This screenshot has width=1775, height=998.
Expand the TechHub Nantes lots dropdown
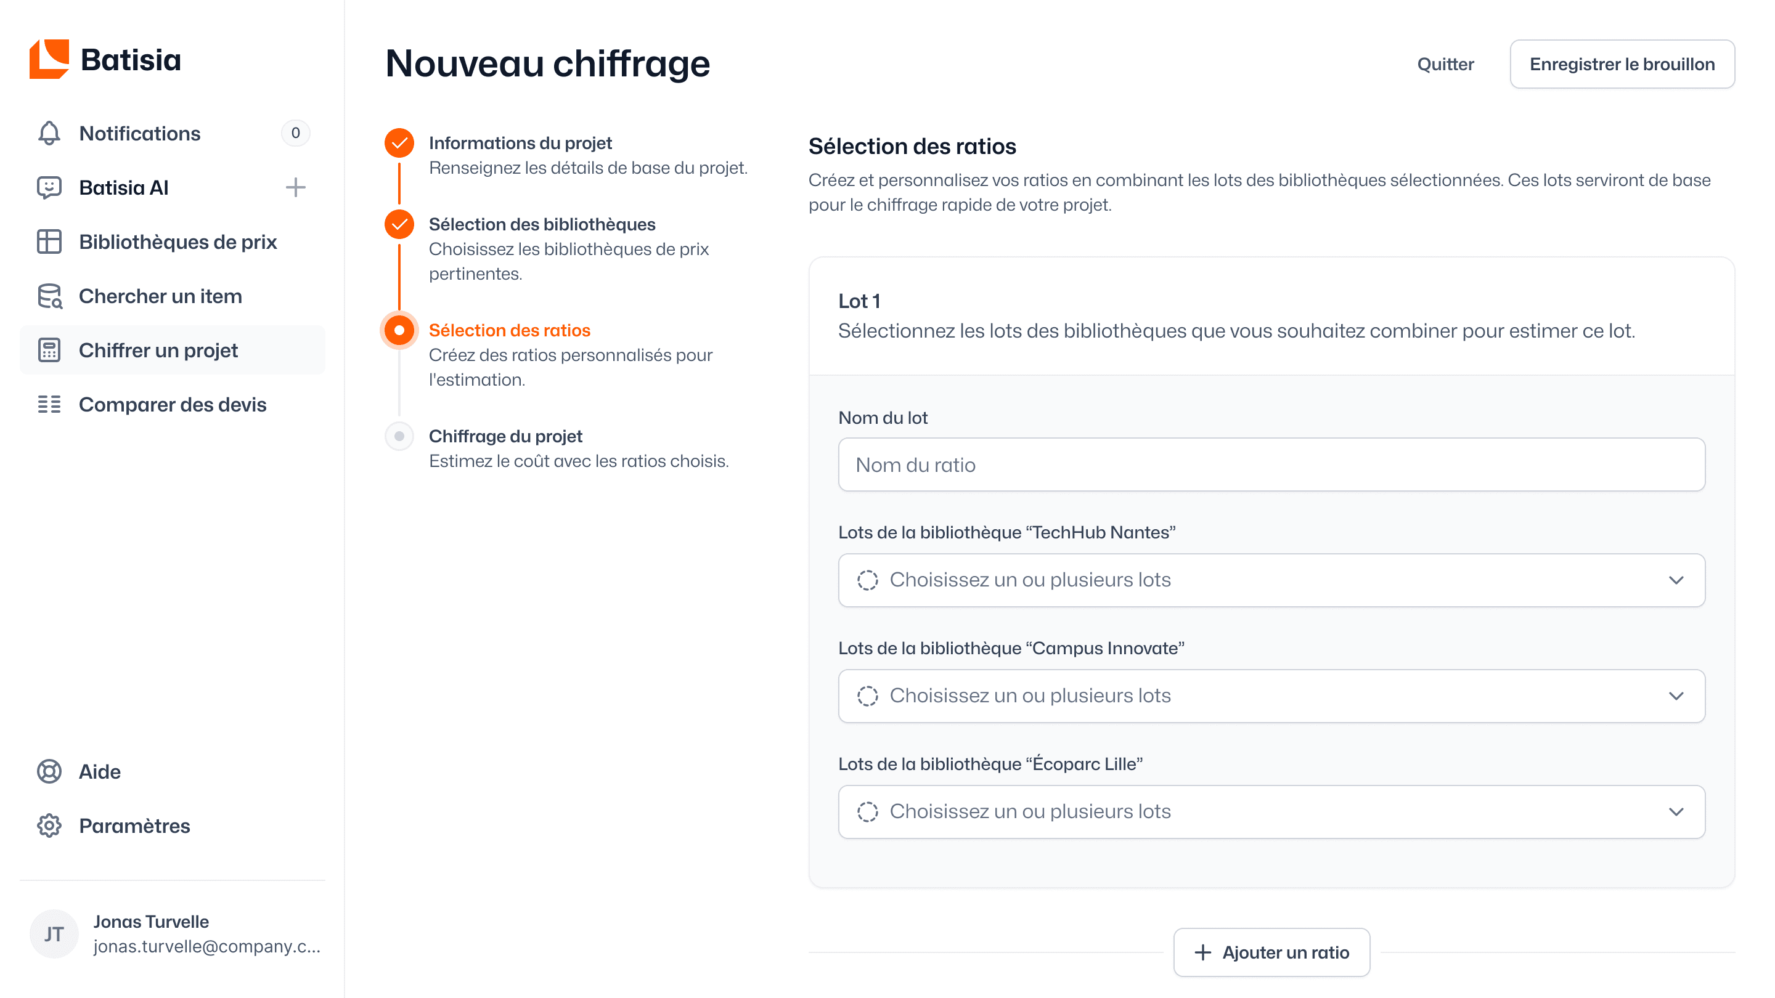(1271, 580)
